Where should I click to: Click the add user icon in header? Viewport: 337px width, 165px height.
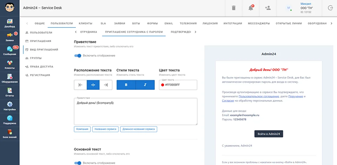268,8
